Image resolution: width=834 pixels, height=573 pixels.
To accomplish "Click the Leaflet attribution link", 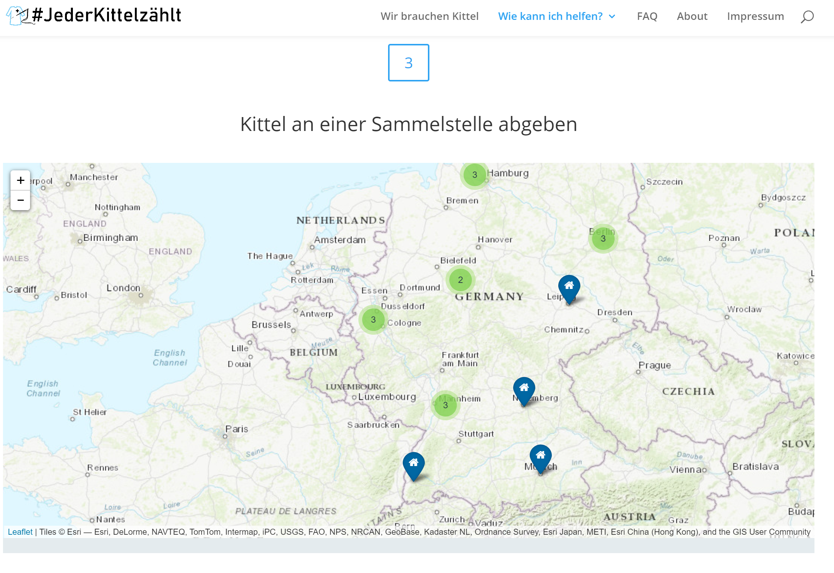I will tap(20, 532).
